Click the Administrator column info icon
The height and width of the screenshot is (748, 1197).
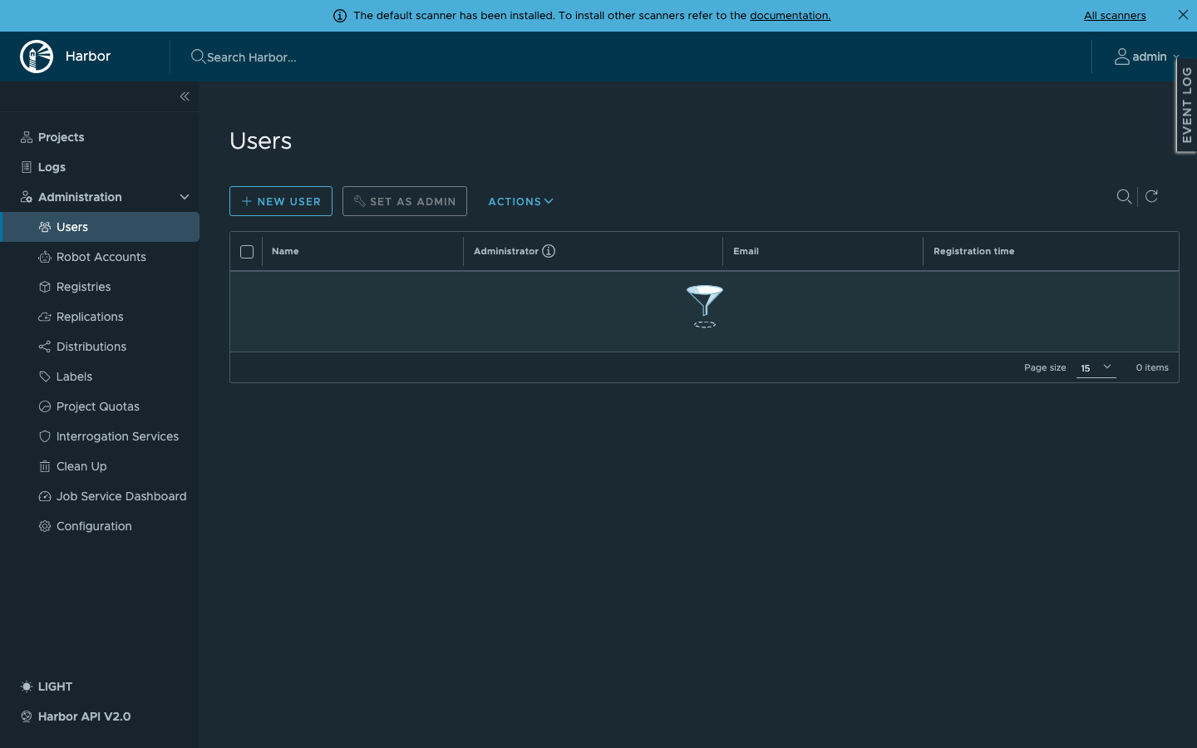point(549,251)
